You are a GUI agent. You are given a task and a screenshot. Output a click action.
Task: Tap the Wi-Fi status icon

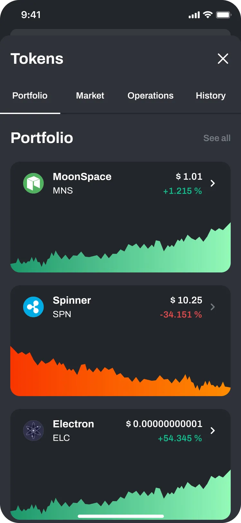point(208,15)
